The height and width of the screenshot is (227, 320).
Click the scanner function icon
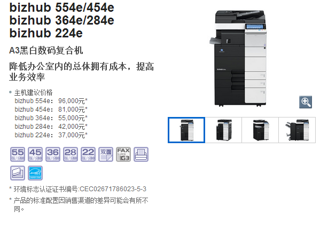(x=18, y=173)
